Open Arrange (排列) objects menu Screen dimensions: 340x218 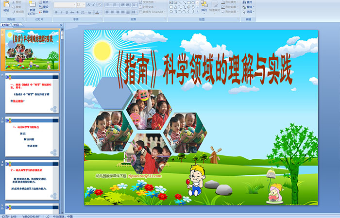(204, 6)
